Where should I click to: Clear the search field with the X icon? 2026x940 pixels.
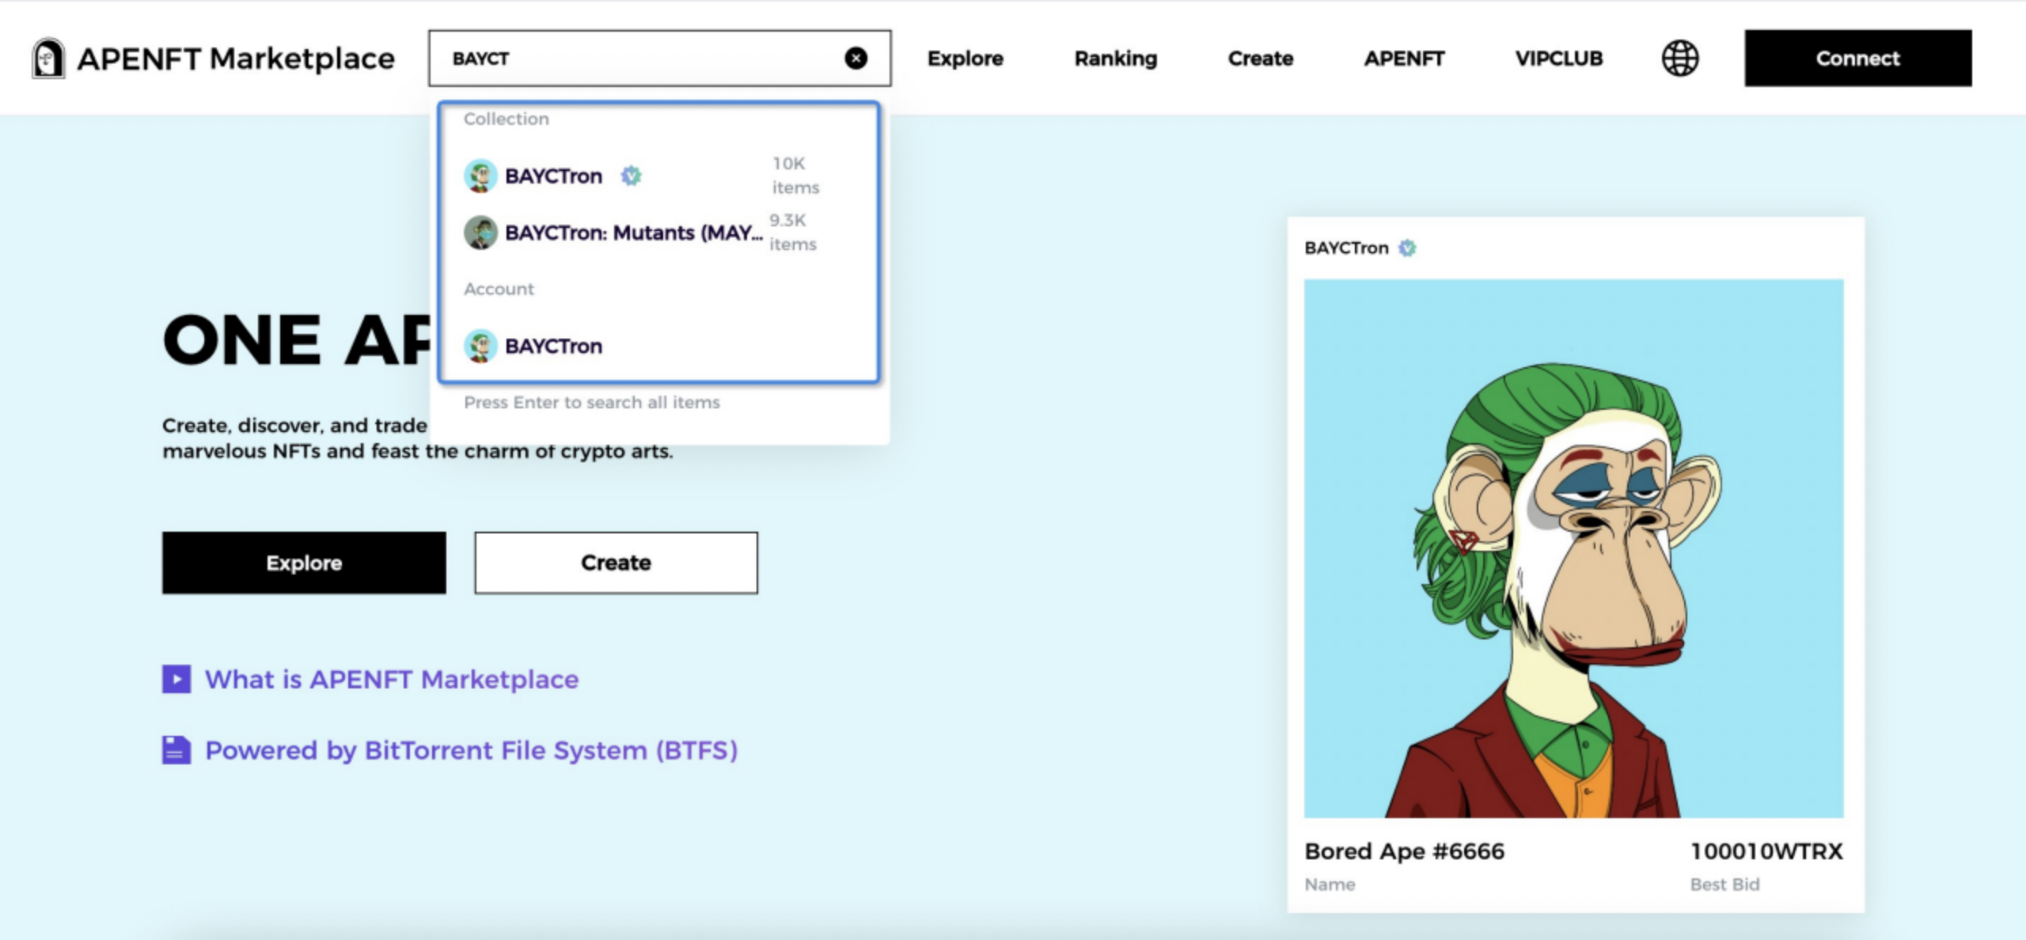[x=856, y=58]
